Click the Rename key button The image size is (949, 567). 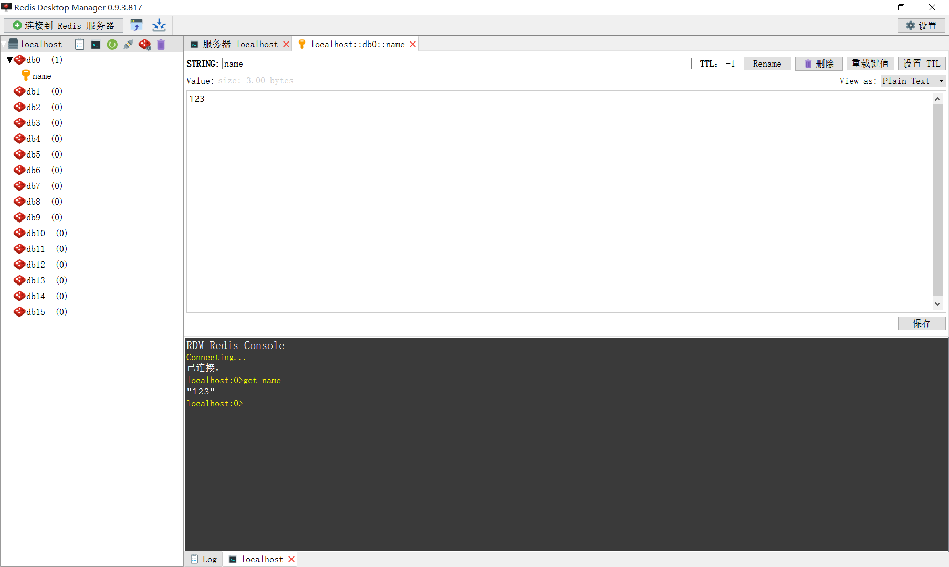[x=767, y=64]
